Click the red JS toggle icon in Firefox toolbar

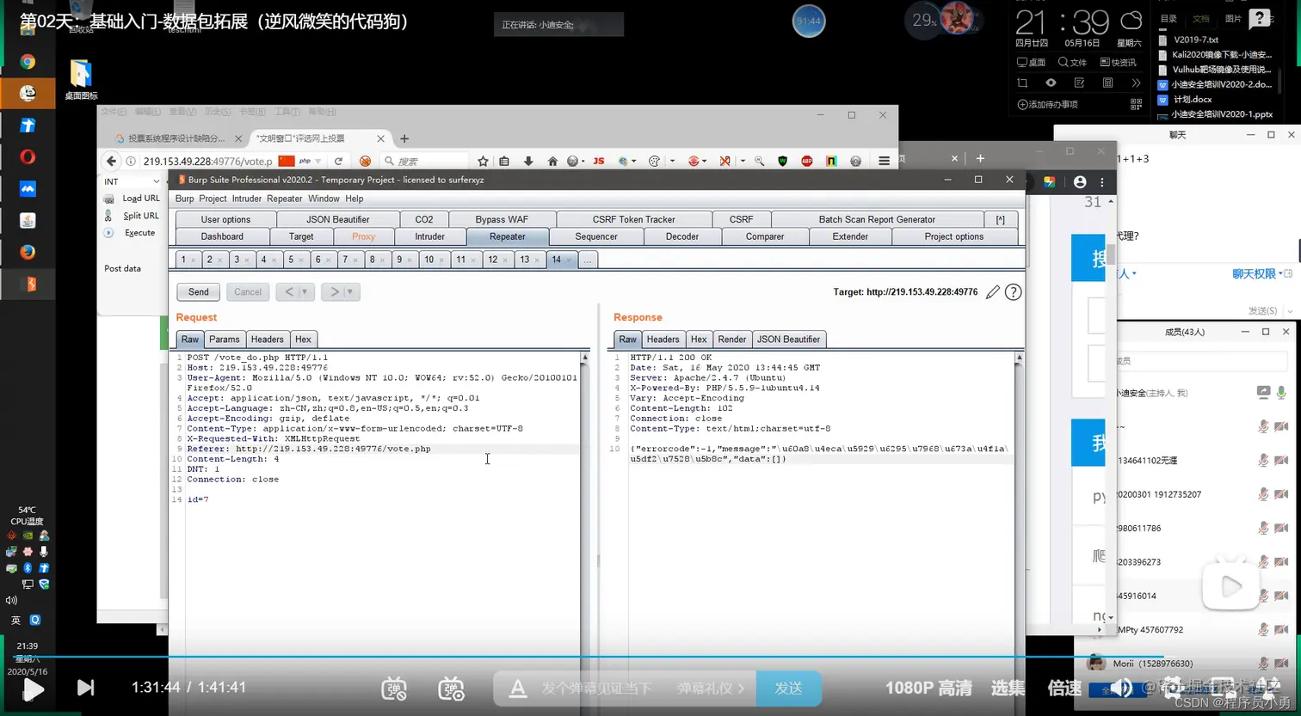point(599,161)
